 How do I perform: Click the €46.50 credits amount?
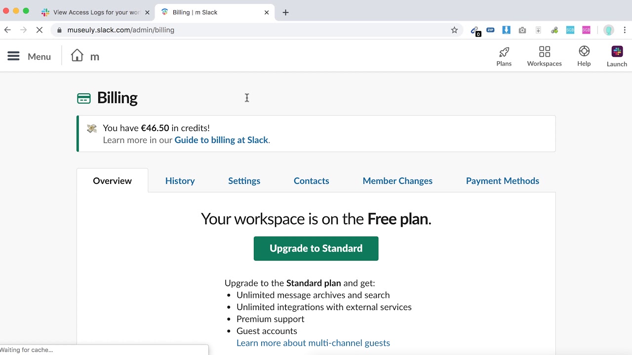pyautogui.click(x=155, y=128)
